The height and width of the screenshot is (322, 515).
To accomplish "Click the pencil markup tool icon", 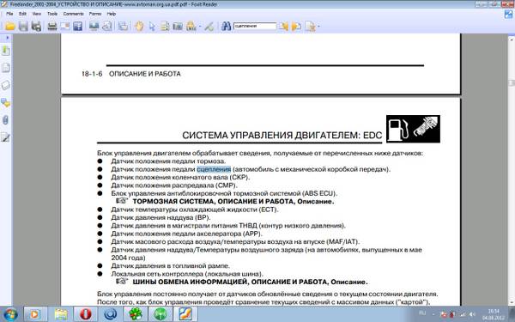I will point(209,27).
